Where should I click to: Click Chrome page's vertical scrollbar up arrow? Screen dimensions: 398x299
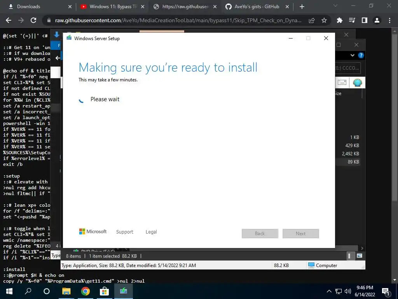(x=395, y=31)
